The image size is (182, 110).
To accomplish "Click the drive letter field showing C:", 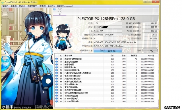I will [x=108, y=38].
